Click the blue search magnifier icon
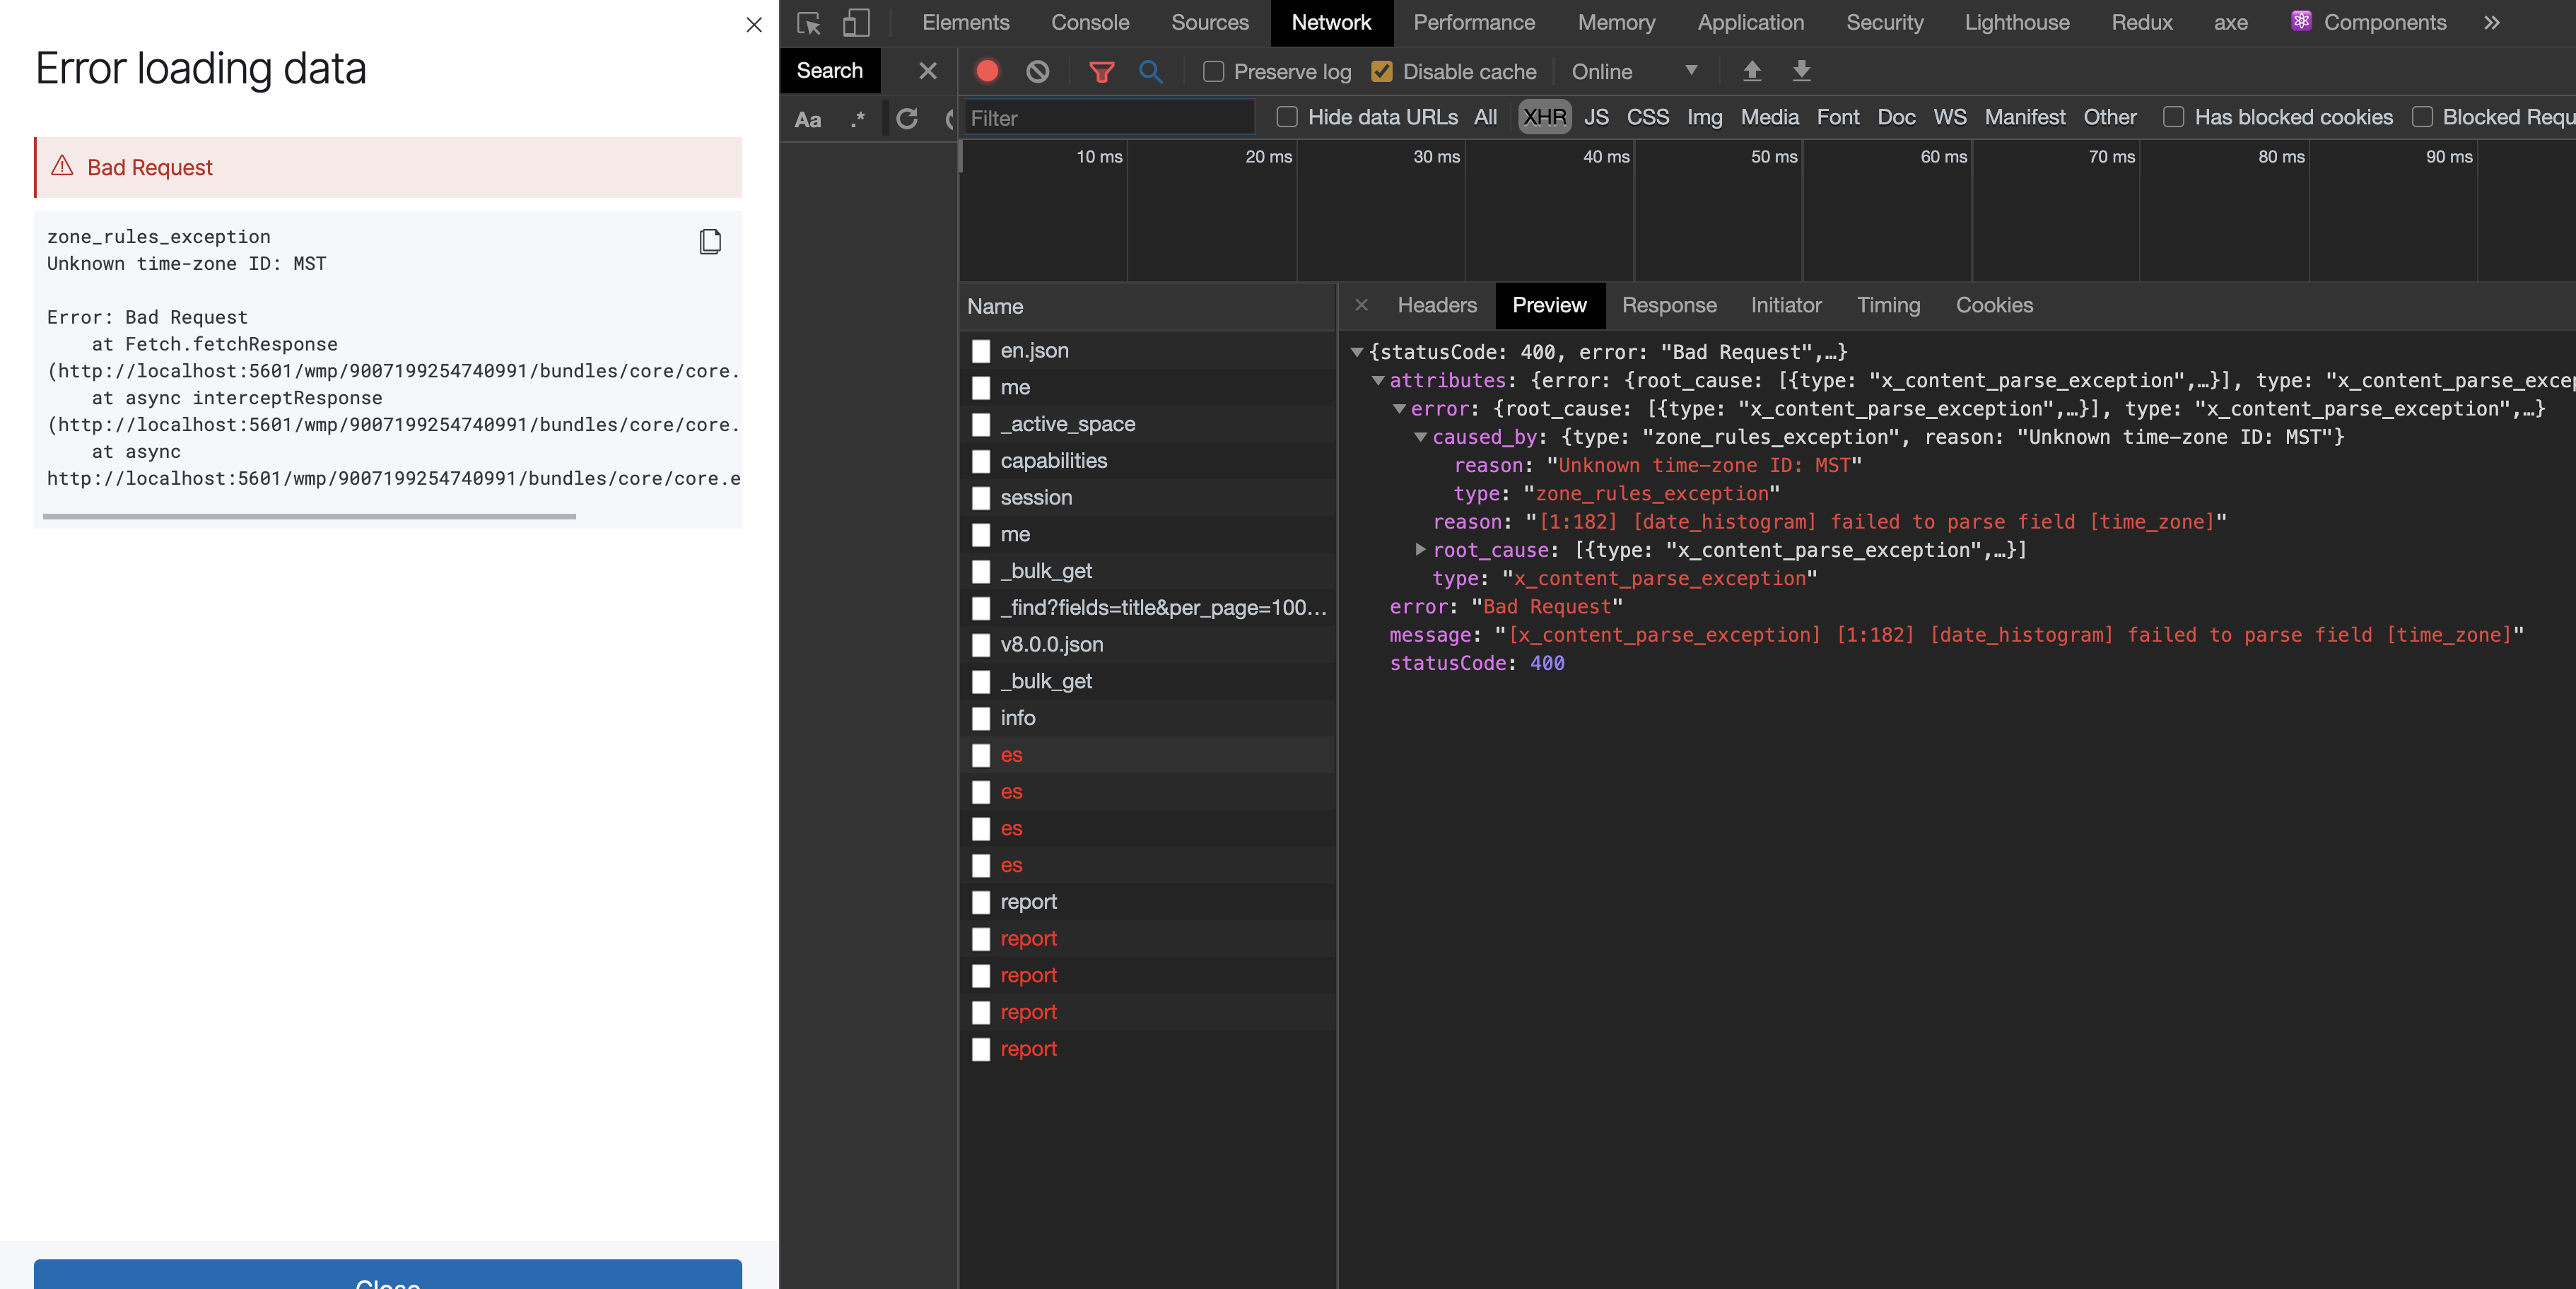The height and width of the screenshot is (1289, 2576). pyautogui.click(x=1150, y=71)
